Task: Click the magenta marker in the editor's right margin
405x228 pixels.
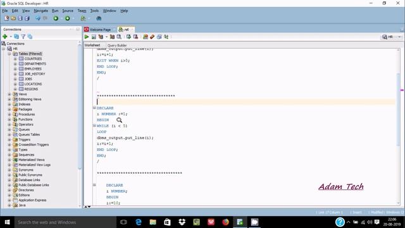Action: (x=402, y=90)
